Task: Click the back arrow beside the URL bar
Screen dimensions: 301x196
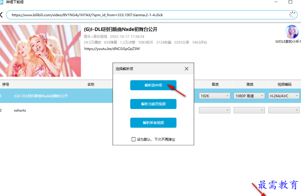Action: coord(1,15)
